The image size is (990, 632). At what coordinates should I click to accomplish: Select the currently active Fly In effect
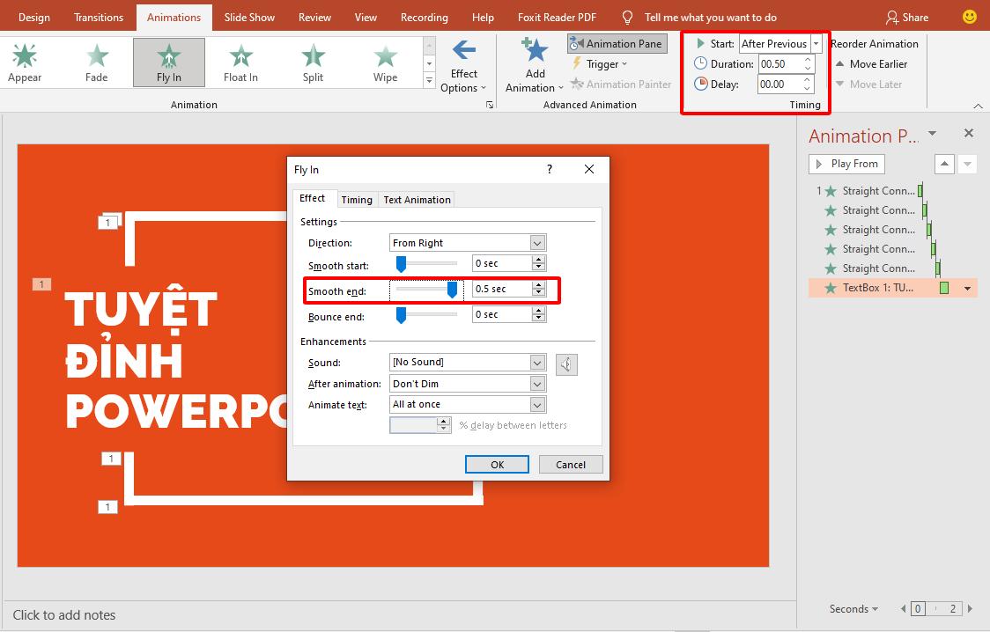tap(168, 62)
